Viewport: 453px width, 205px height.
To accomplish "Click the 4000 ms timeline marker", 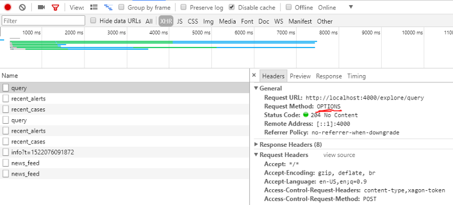I will click(x=159, y=33).
